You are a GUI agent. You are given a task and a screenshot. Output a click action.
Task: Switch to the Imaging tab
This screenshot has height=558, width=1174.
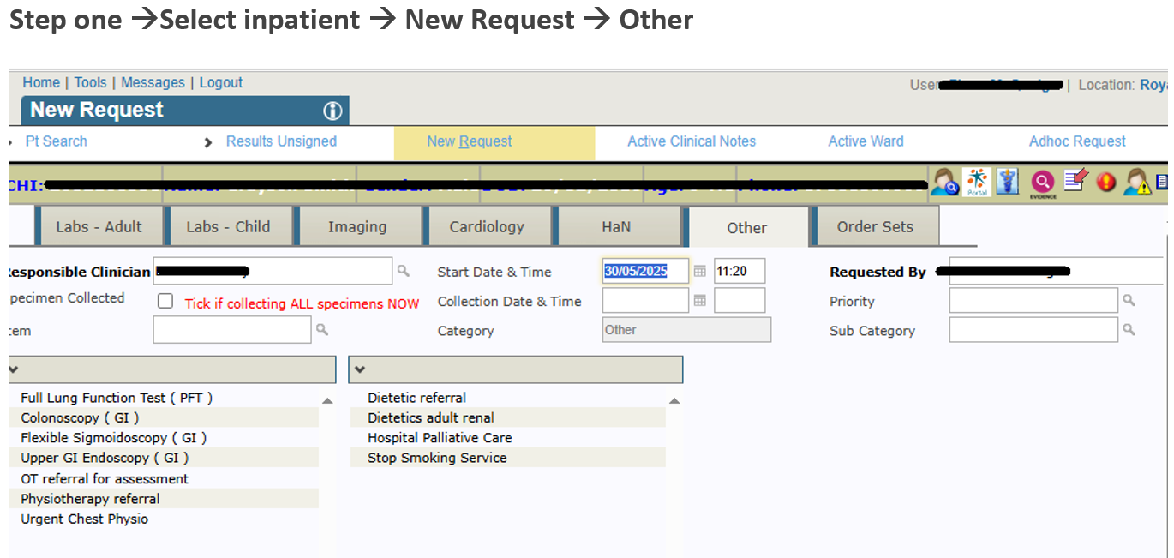point(357,227)
